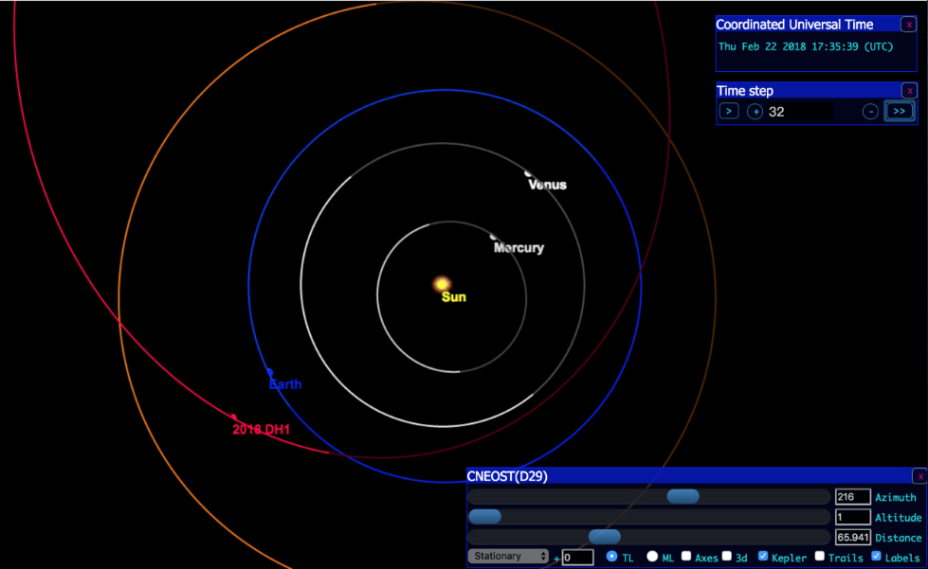Click the single step forward '>' button
The height and width of the screenshot is (569, 928).
pos(729,111)
